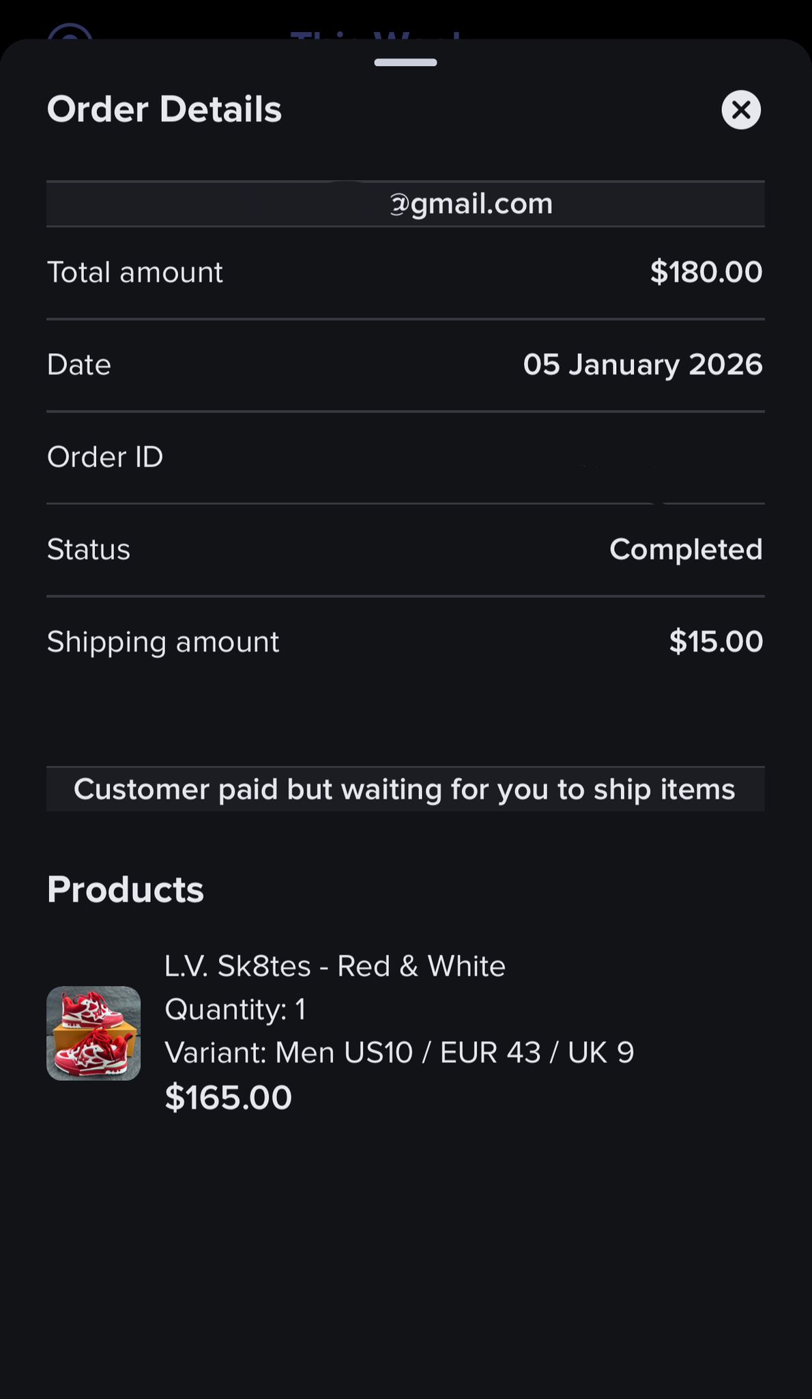
Task: Tap the Products section heading
Action: (126, 889)
